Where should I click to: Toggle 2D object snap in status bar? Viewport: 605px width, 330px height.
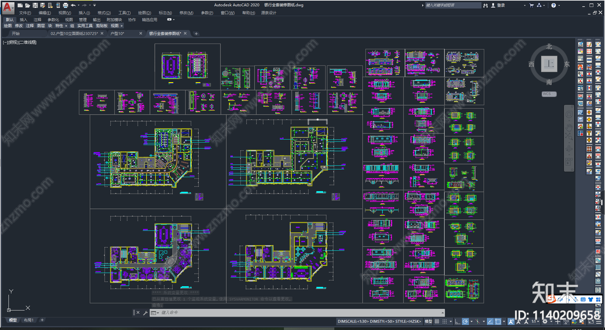click(498, 322)
